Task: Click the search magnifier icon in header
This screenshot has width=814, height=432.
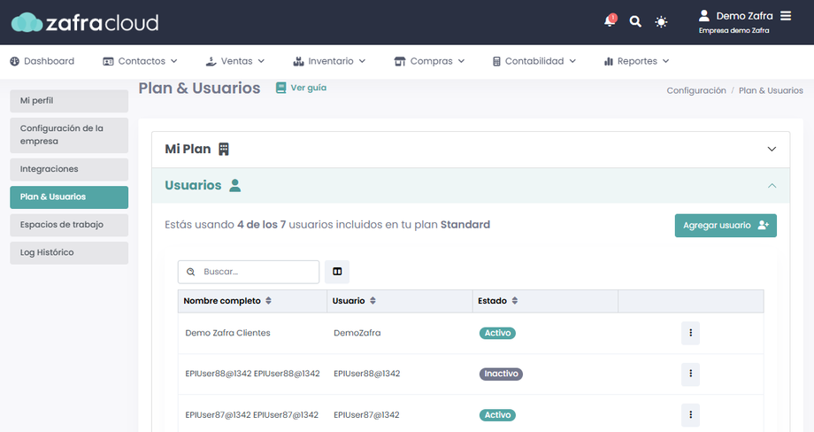Action: [635, 21]
